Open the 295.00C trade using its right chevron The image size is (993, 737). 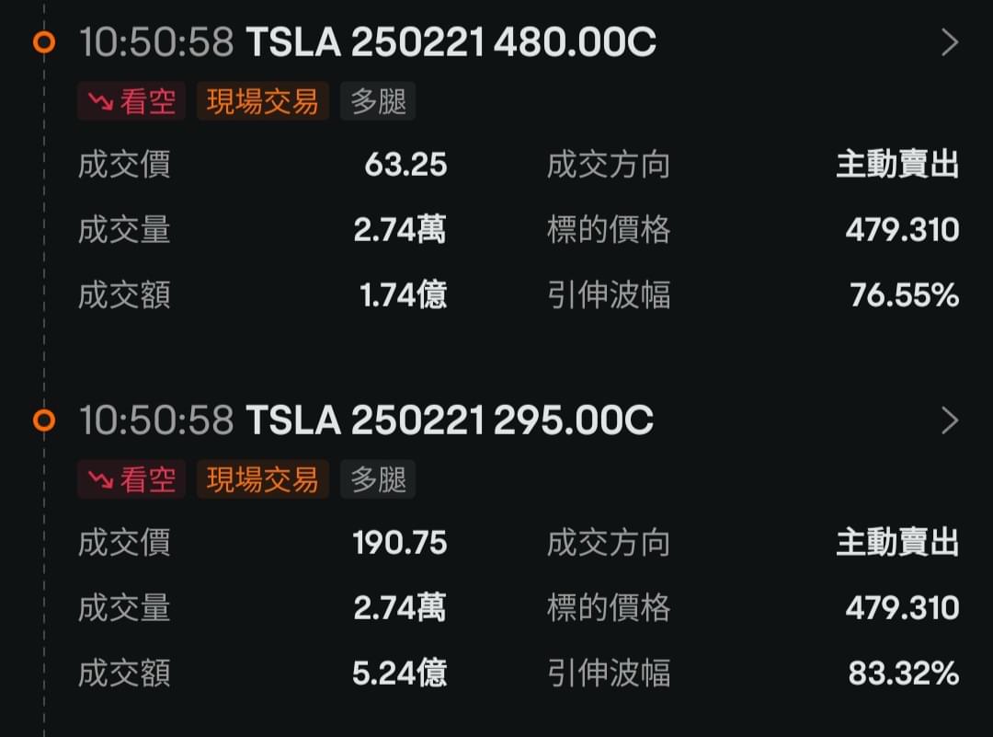(x=951, y=420)
